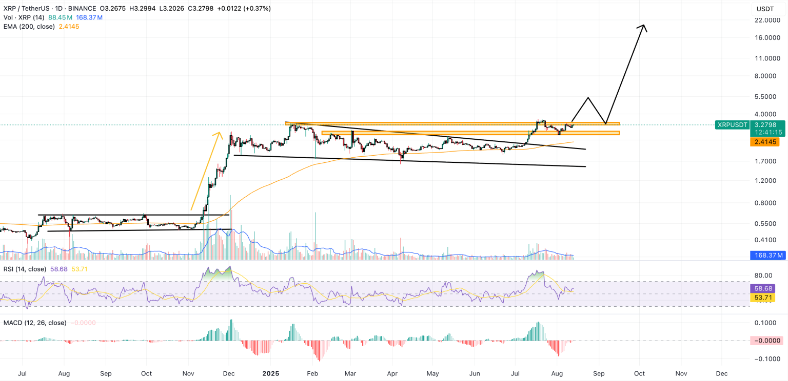This screenshot has height=381, width=788.
Task: Click the May label on time axis
Action: [432, 374]
